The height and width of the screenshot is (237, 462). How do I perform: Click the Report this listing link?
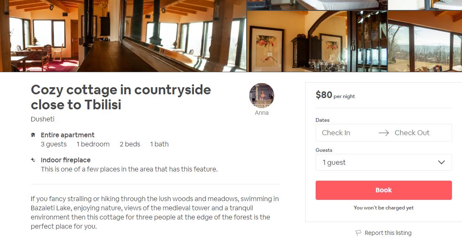pyautogui.click(x=388, y=233)
